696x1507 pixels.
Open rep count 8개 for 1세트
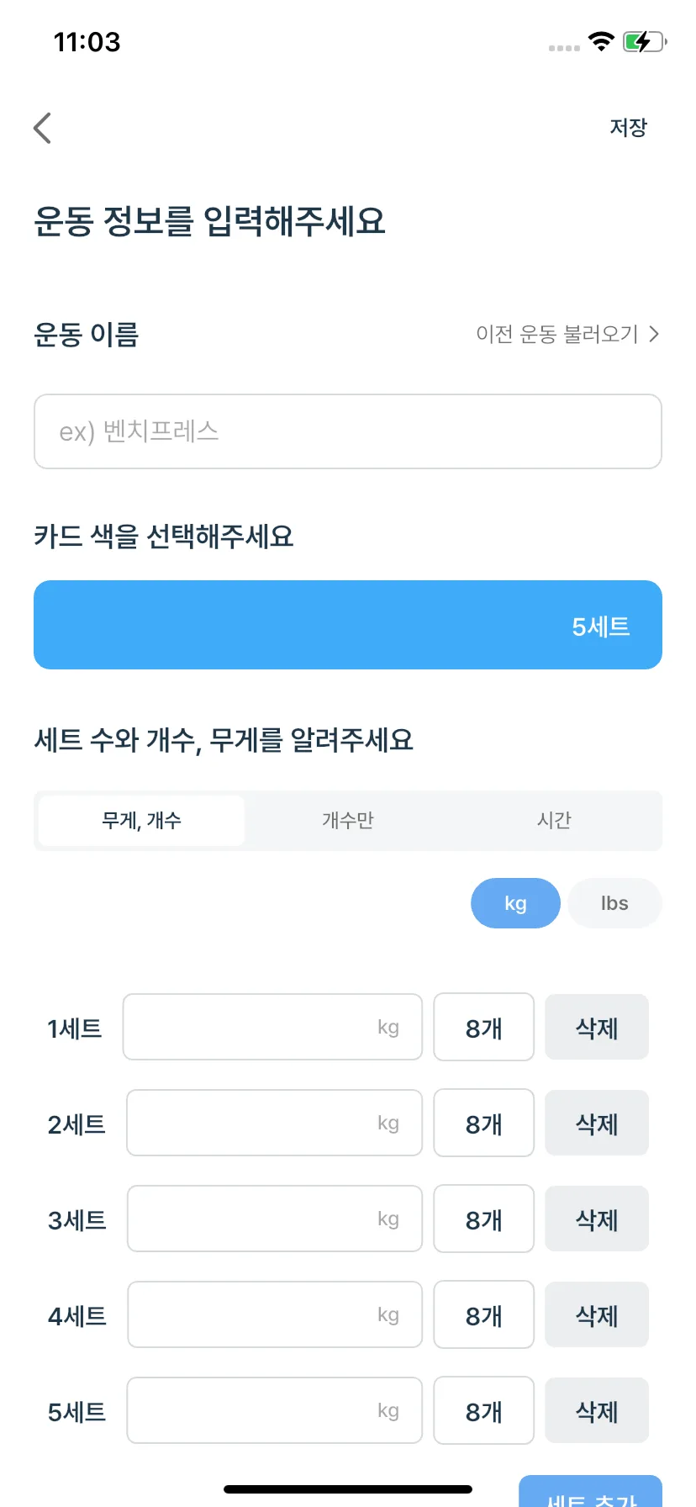pos(484,1027)
